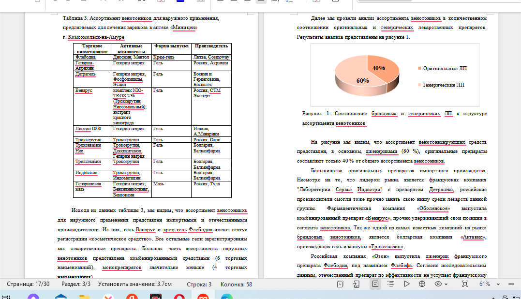
Task: Switch to outline view in status bar
Action: click(391, 284)
